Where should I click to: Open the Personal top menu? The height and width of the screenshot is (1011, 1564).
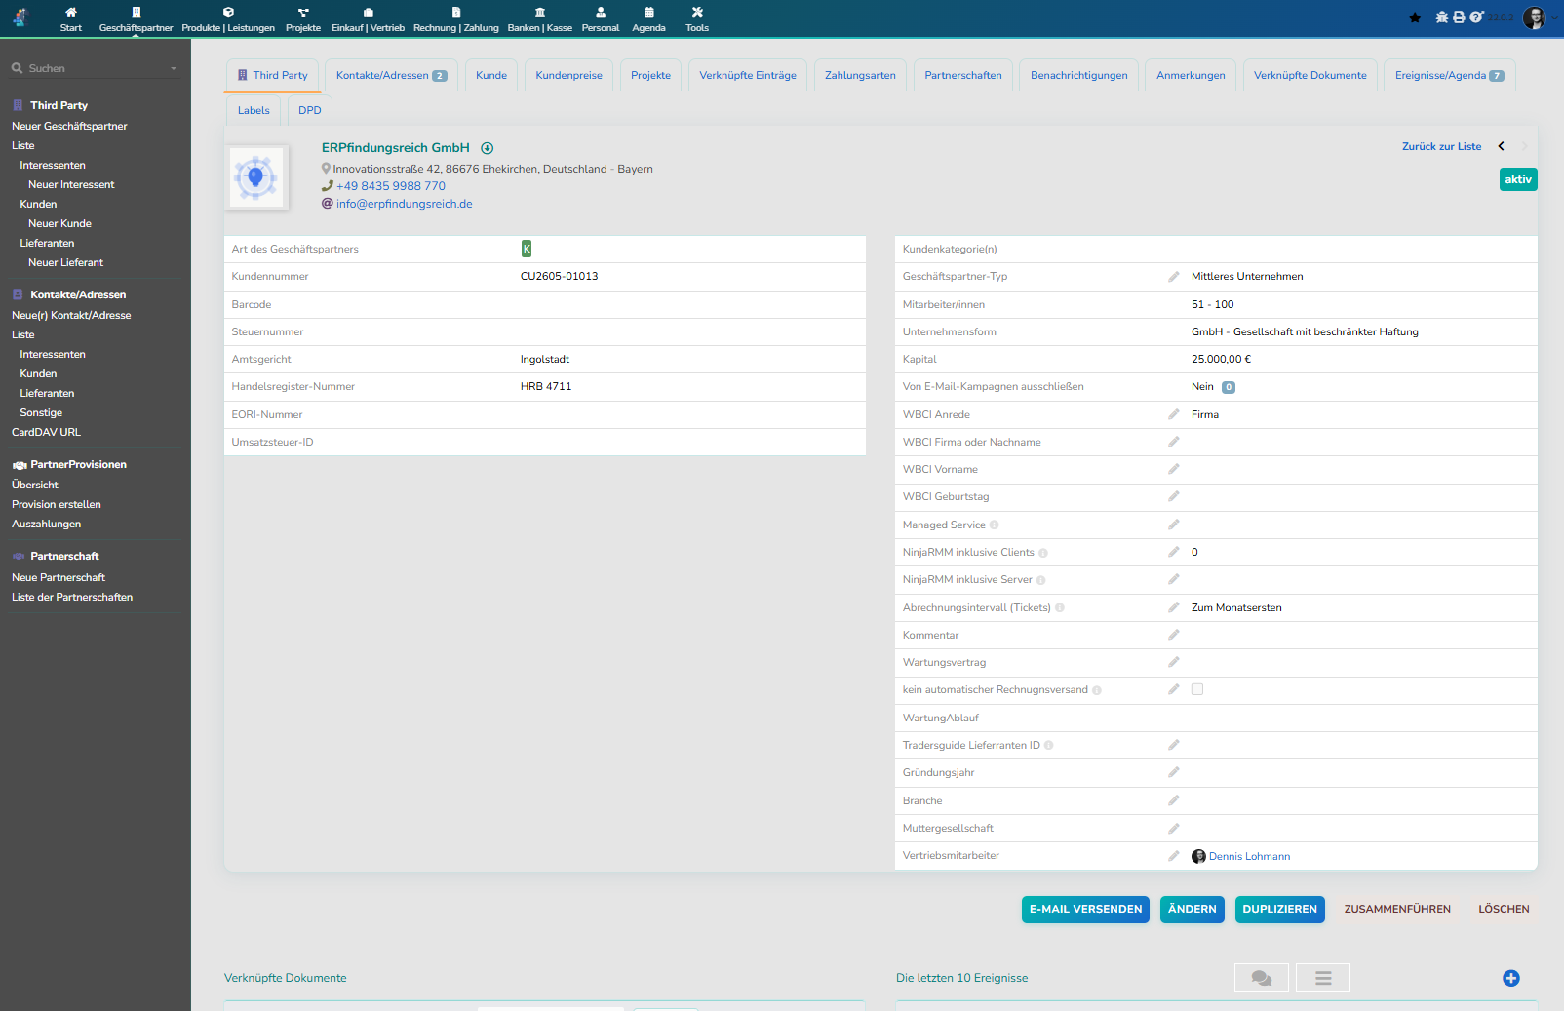(x=601, y=19)
